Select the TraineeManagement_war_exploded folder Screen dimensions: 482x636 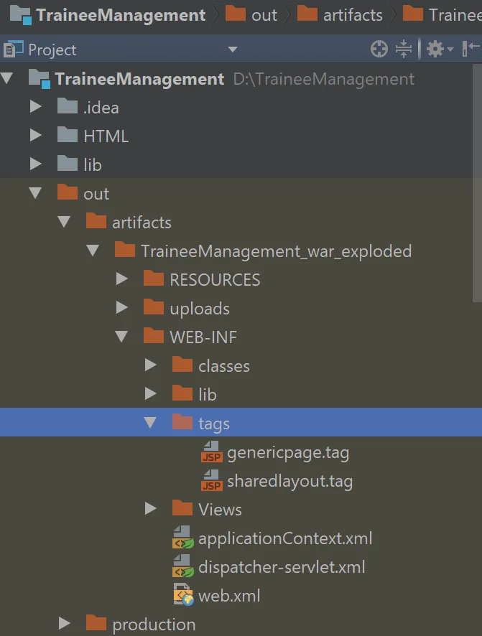tap(276, 251)
